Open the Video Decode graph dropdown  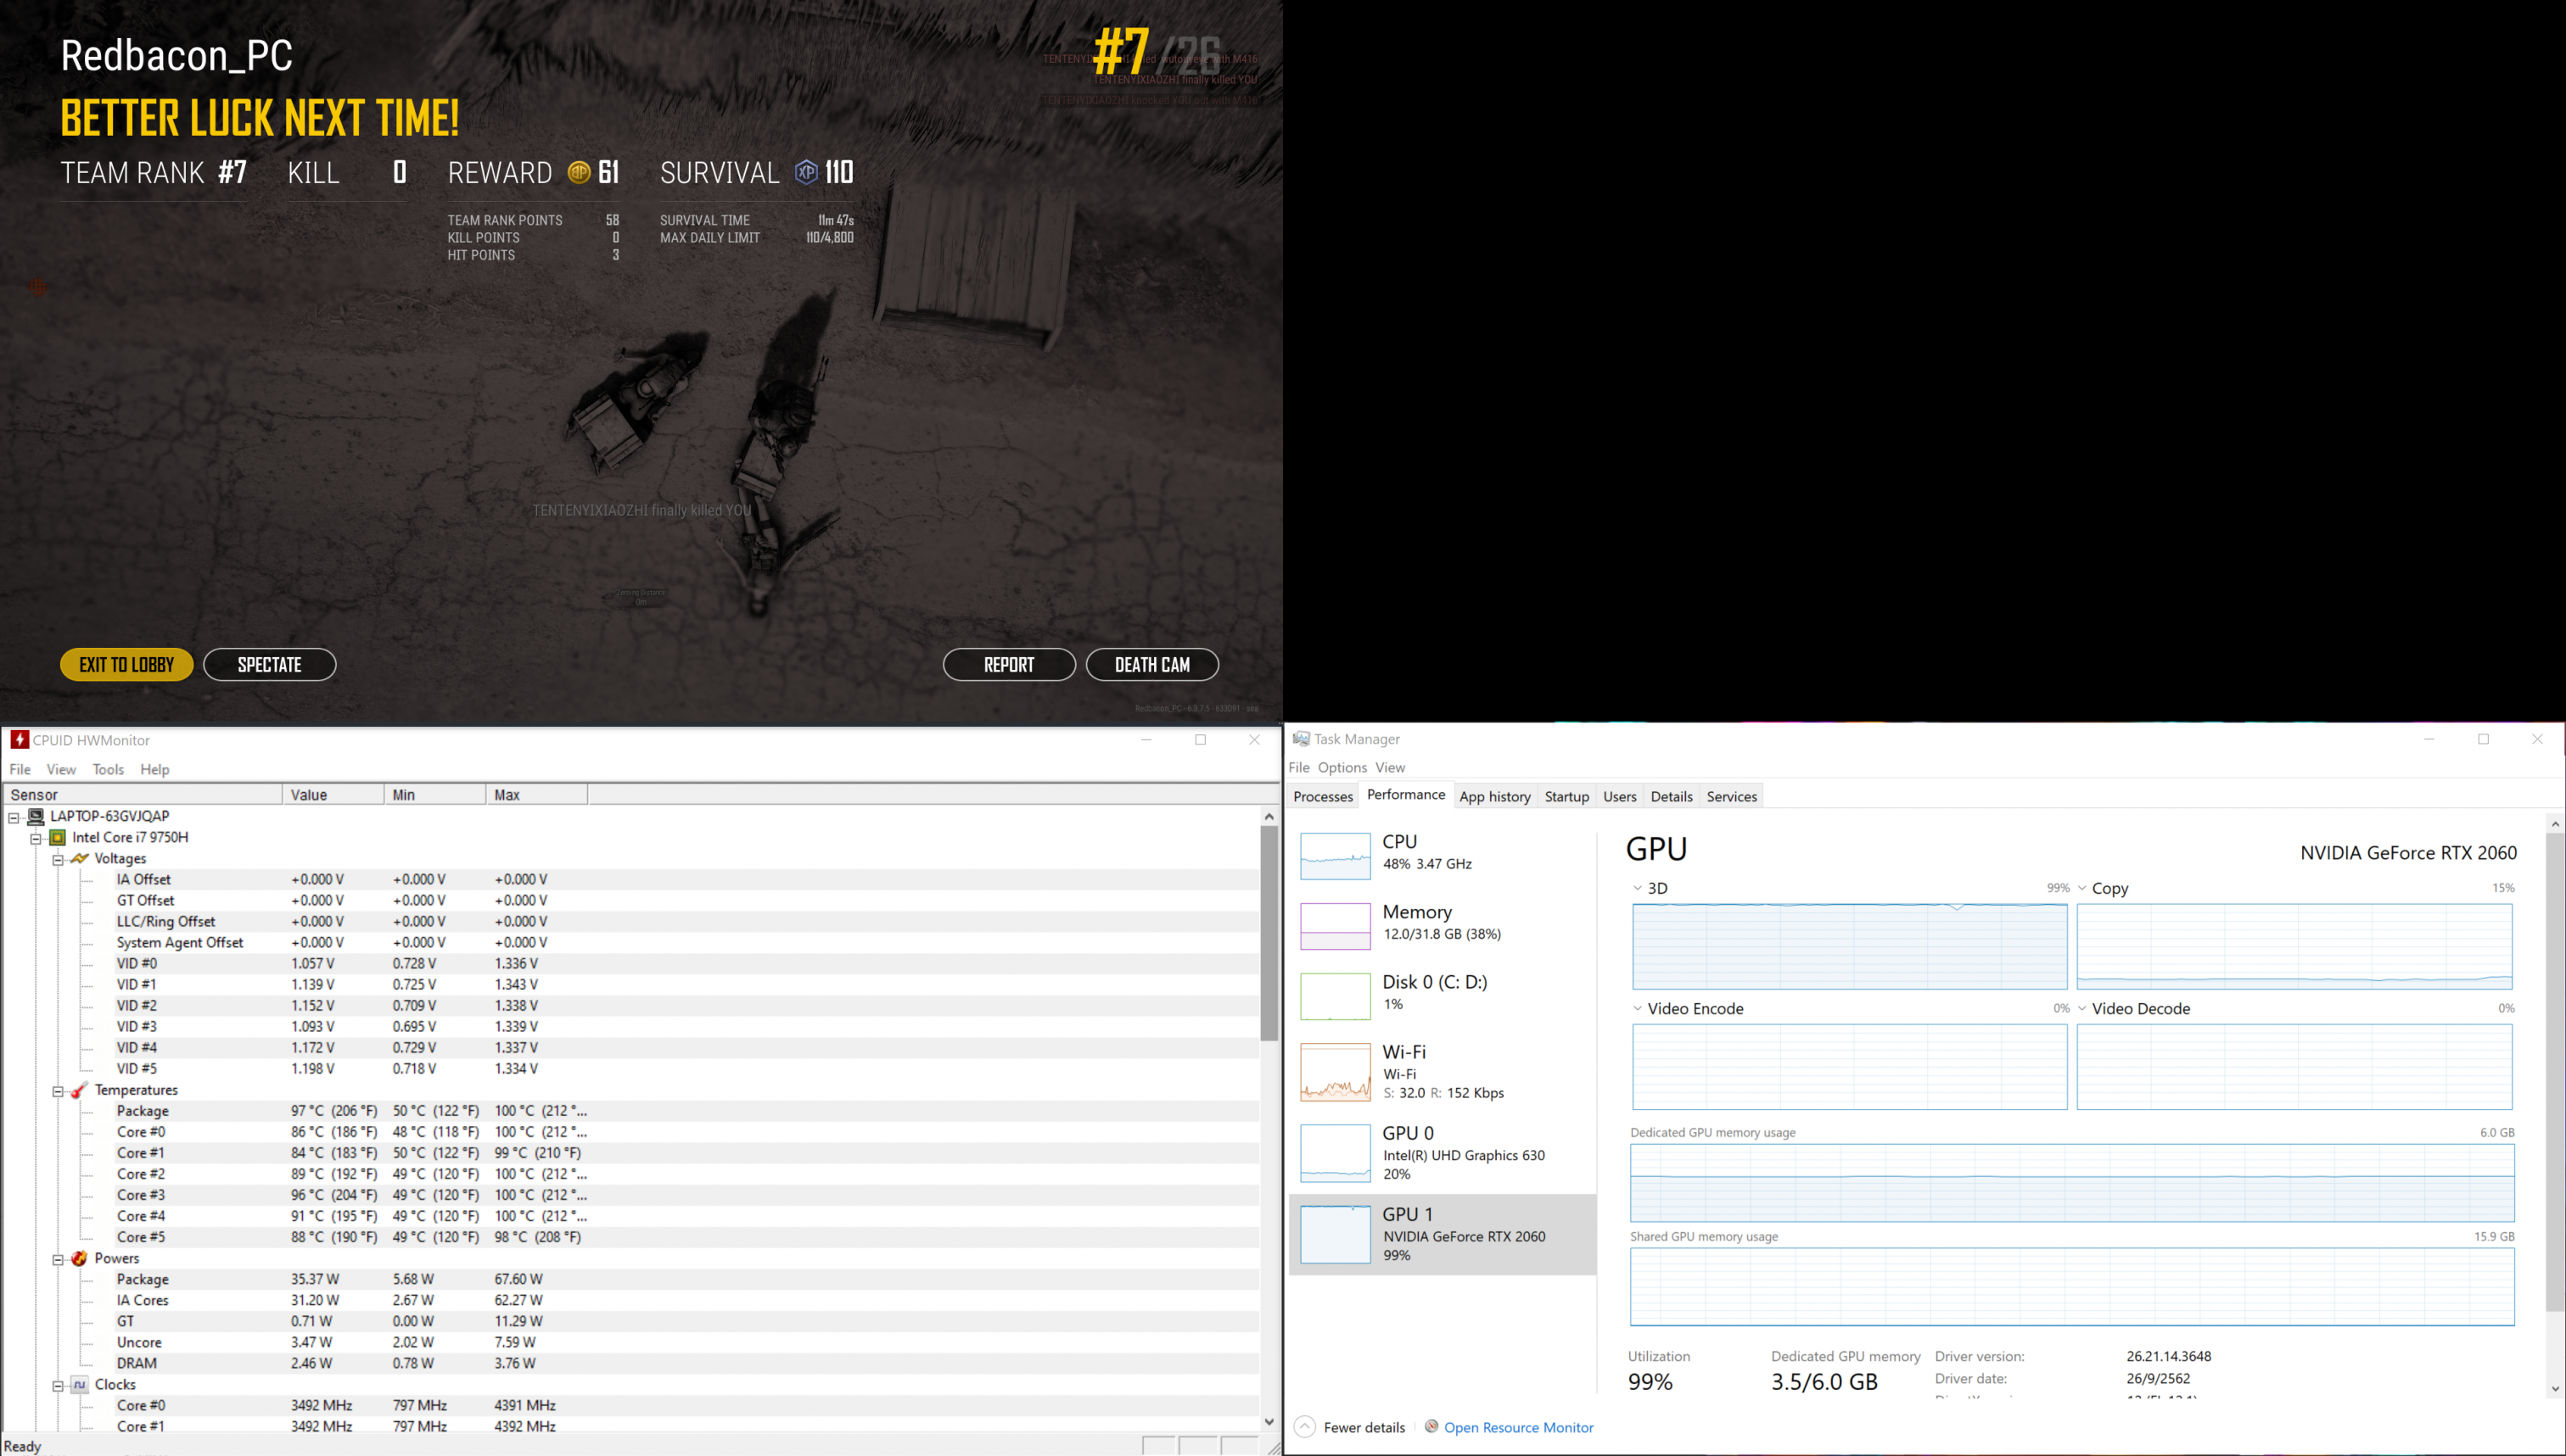2081,1008
